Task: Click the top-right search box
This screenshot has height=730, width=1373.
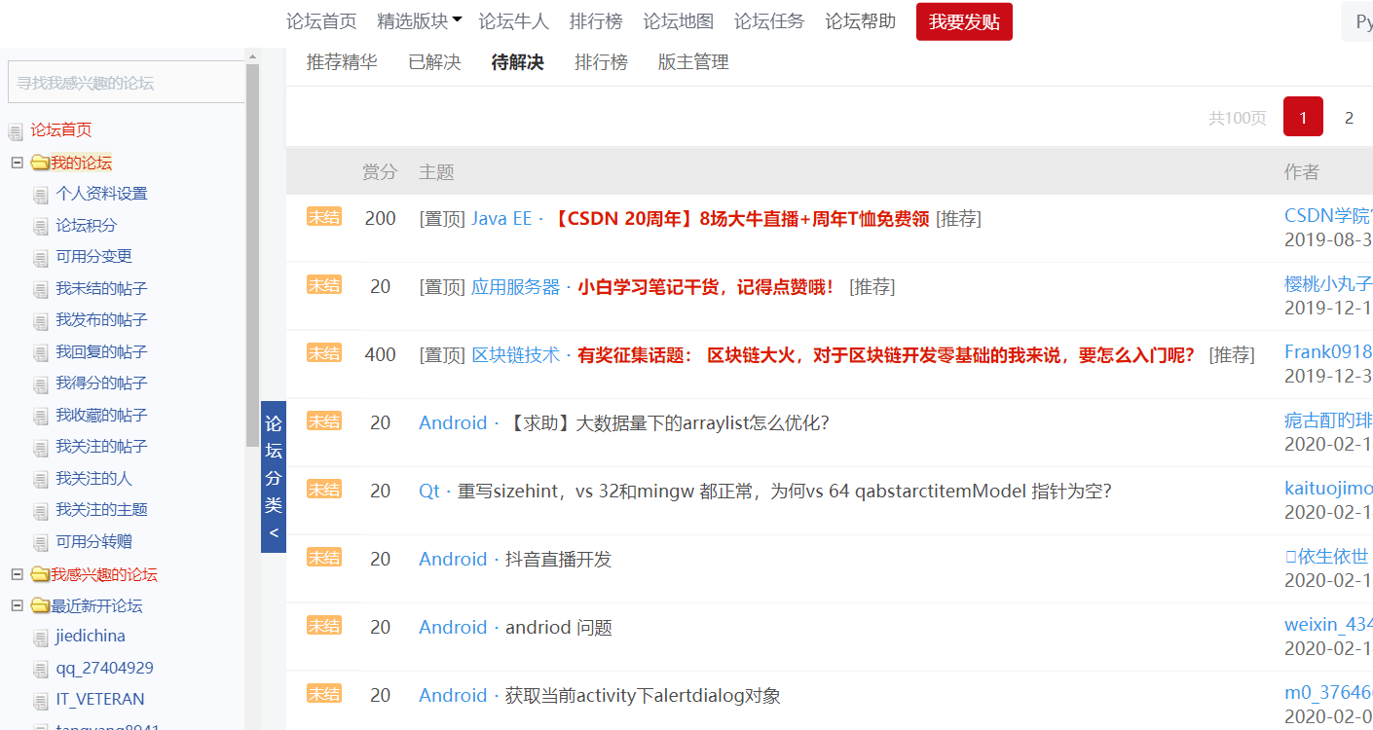Action: coord(1357,21)
